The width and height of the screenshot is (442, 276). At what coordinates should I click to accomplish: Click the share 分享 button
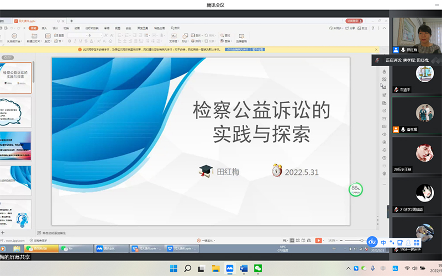pos(350,28)
